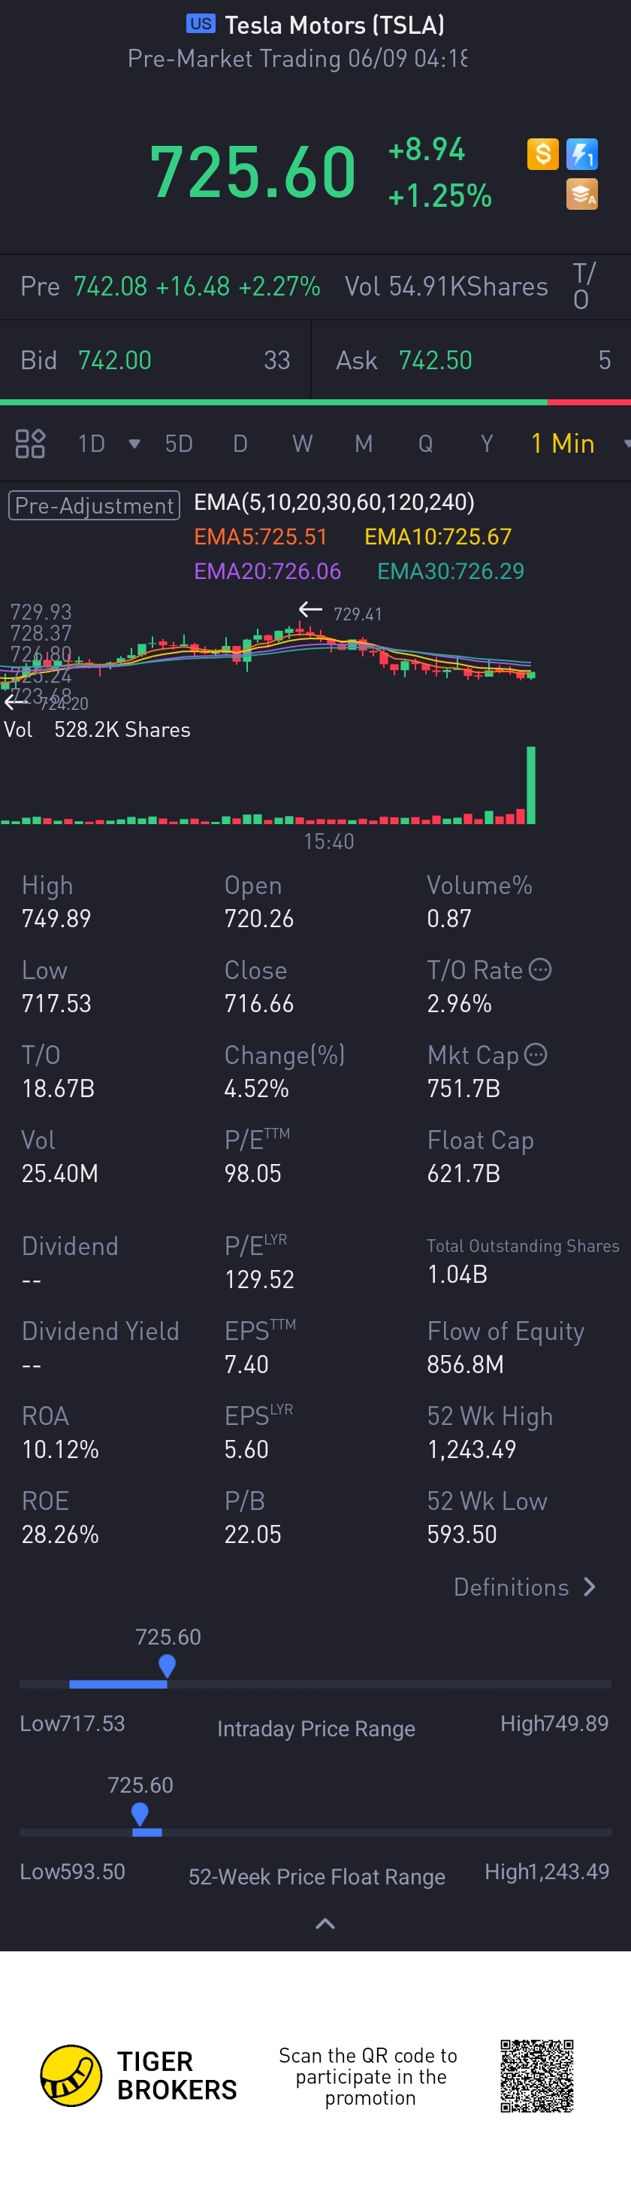This screenshot has width=631, height=2201.
Task: Toggle the Pre-Adjustment chart setting
Action: [94, 505]
